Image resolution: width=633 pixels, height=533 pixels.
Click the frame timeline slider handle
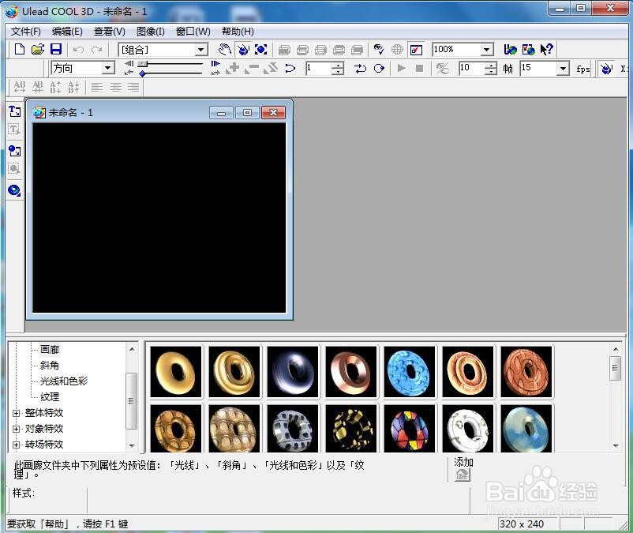tap(143, 64)
